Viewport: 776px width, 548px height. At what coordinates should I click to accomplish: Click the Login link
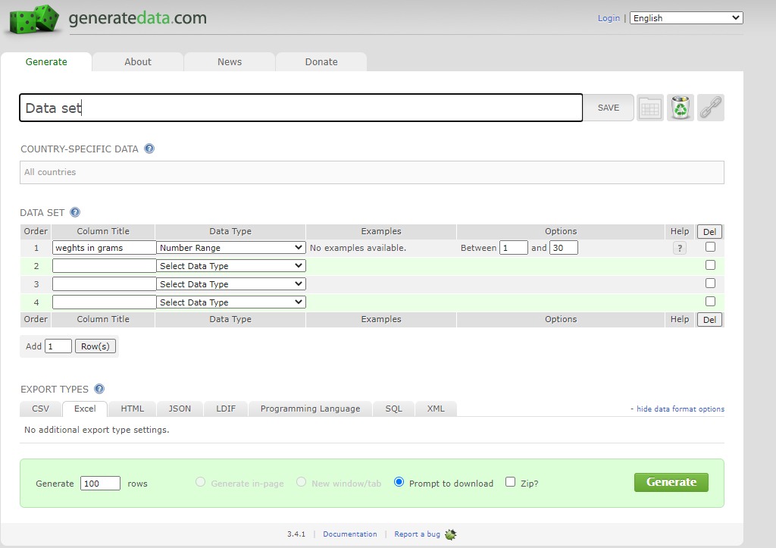pyautogui.click(x=609, y=18)
